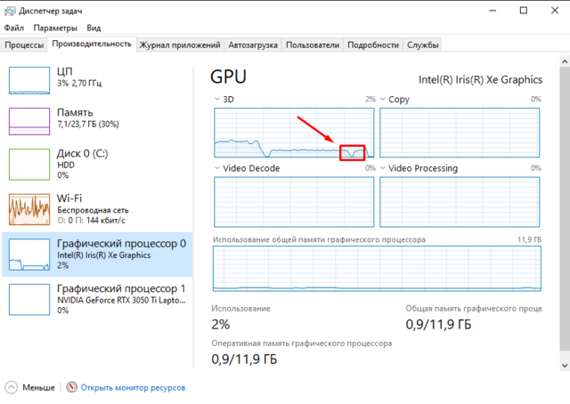Click the resource monitor icon at bottom
Viewport: 570px width, 404px height.
pyautogui.click(x=72, y=388)
